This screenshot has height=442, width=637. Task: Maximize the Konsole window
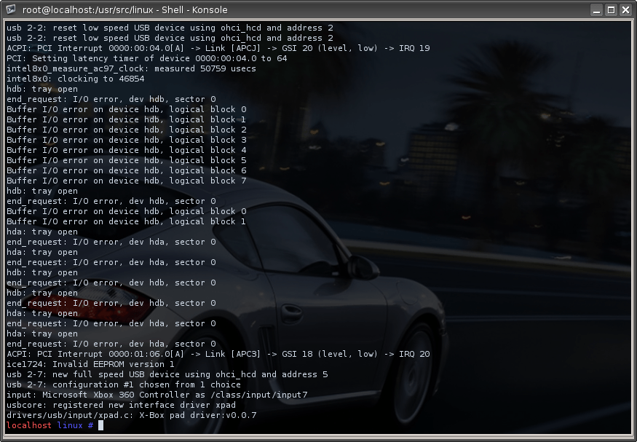[x=611, y=9]
